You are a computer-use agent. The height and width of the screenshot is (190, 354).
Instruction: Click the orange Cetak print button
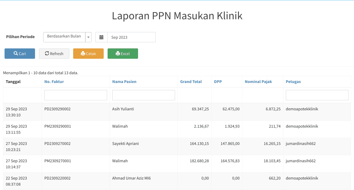coord(88,53)
